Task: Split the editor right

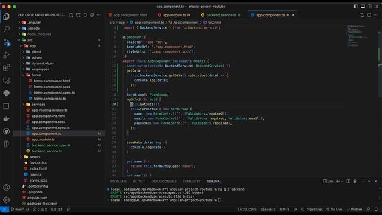Action: pyautogui.click(x=369, y=15)
